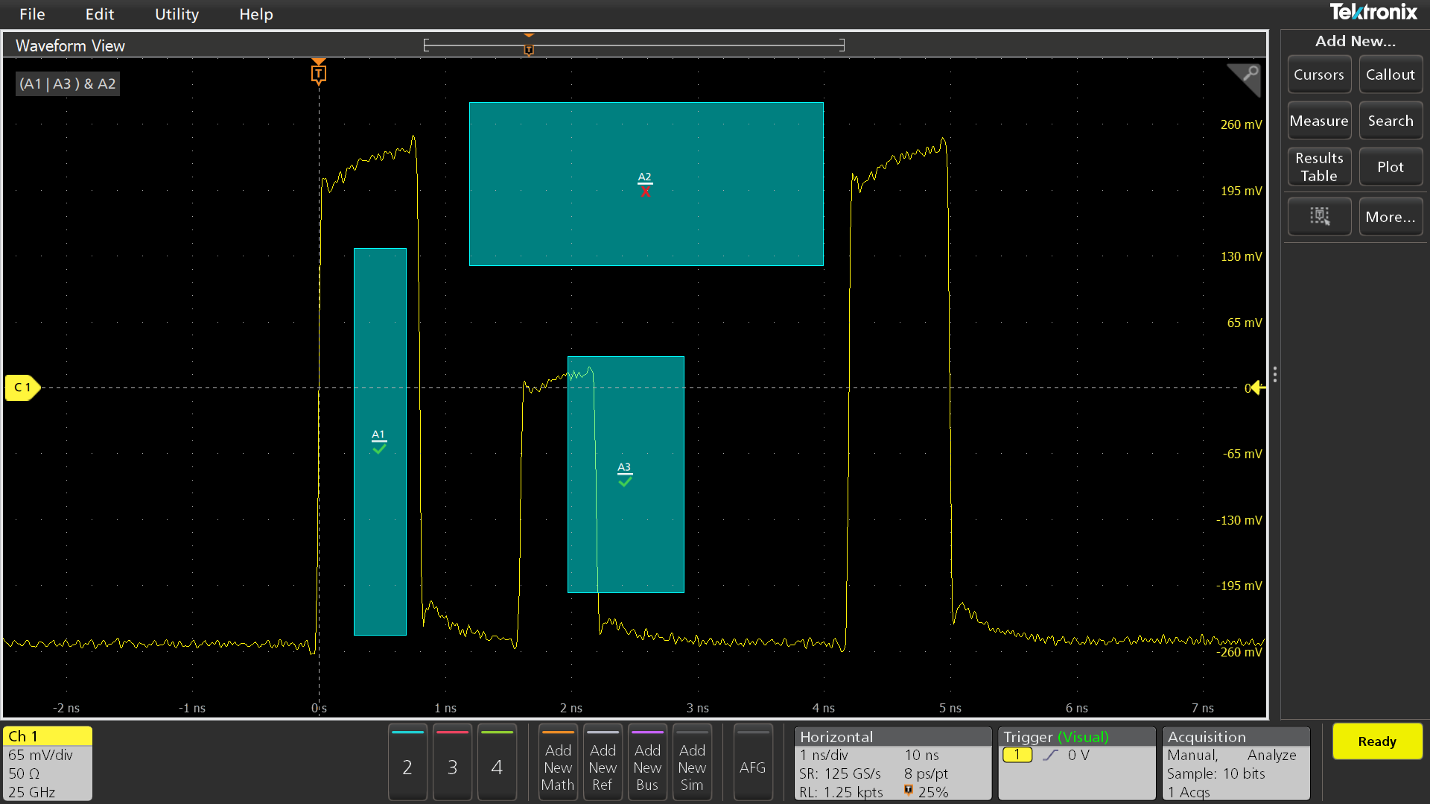This screenshot has width=1430, height=804.
Task: Click the A2 fail X label
Action: (x=645, y=183)
